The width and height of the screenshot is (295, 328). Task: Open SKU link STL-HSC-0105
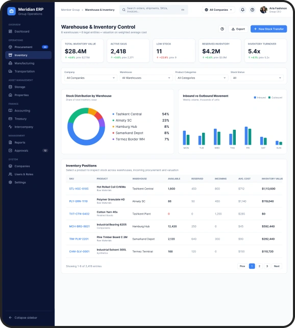79,189
